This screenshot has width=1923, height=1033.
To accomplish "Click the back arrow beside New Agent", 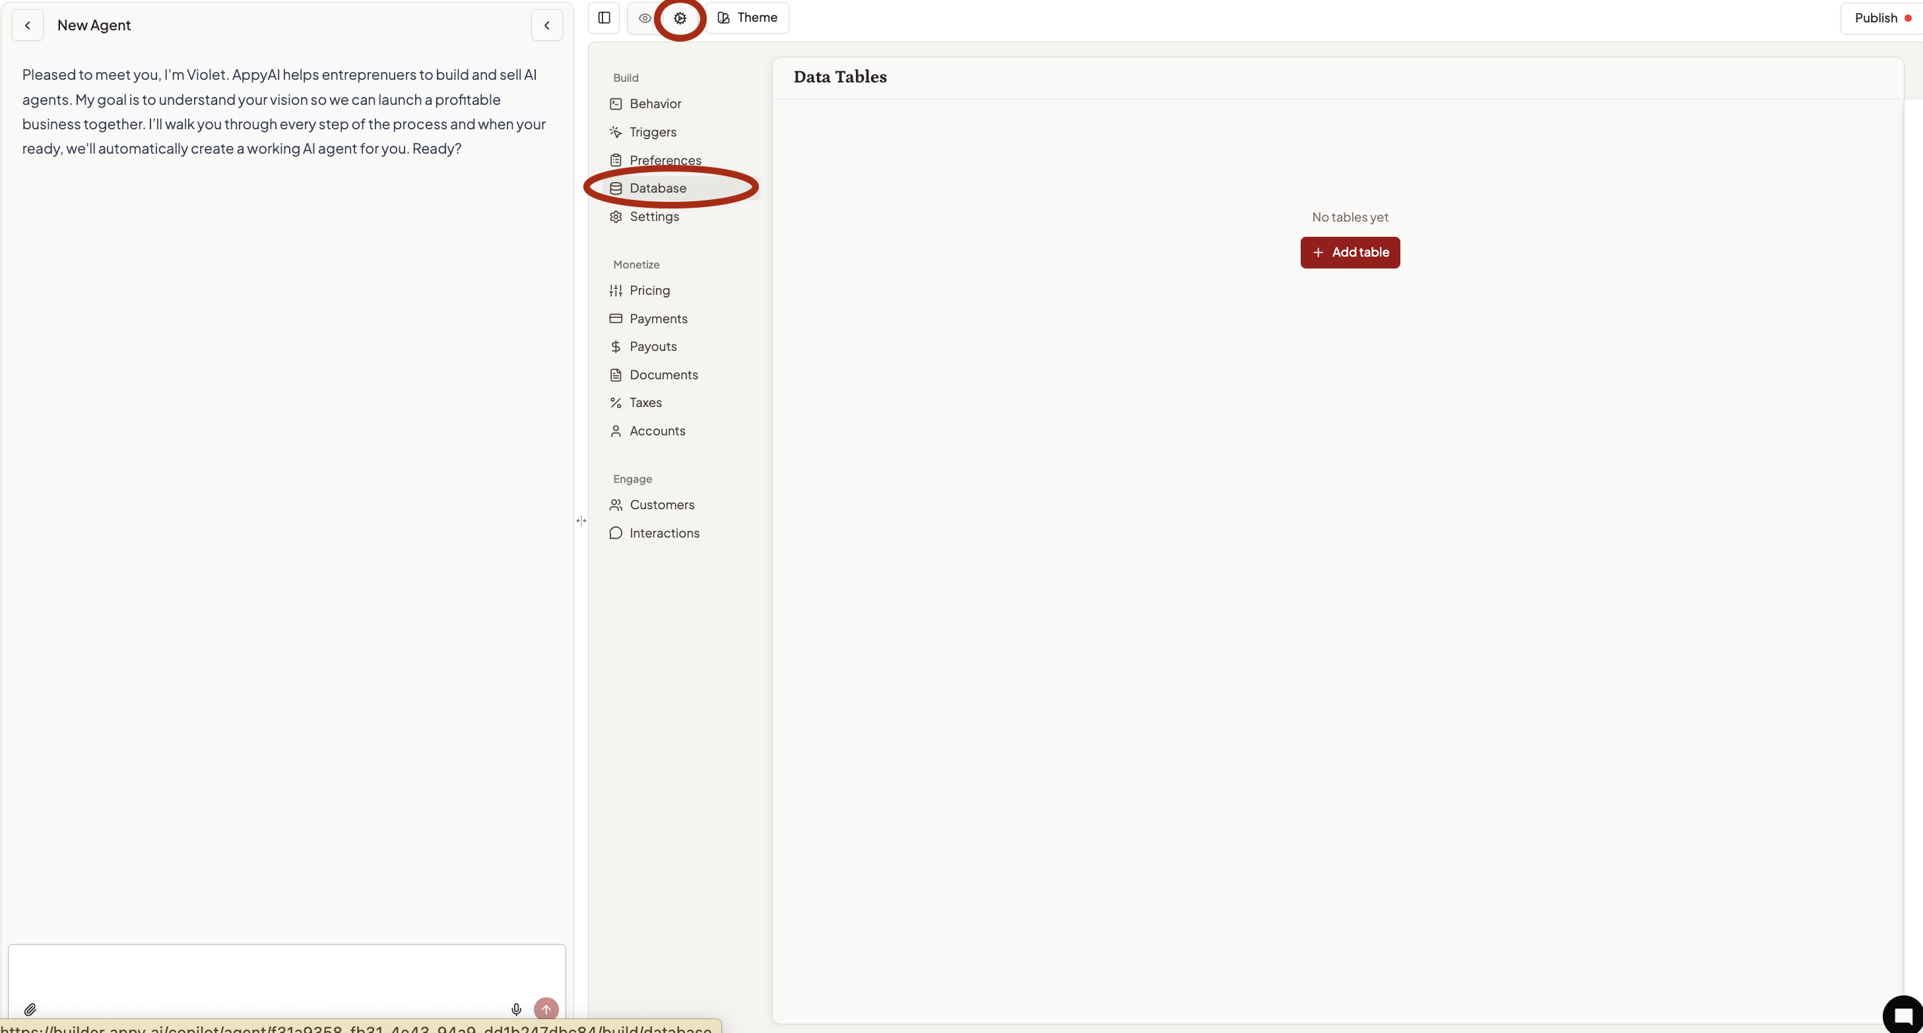I will [x=28, y=25].
